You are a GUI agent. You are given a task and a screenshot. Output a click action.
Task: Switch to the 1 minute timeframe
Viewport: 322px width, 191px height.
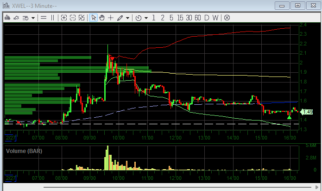pyautogui.click(x=154, y=18)
